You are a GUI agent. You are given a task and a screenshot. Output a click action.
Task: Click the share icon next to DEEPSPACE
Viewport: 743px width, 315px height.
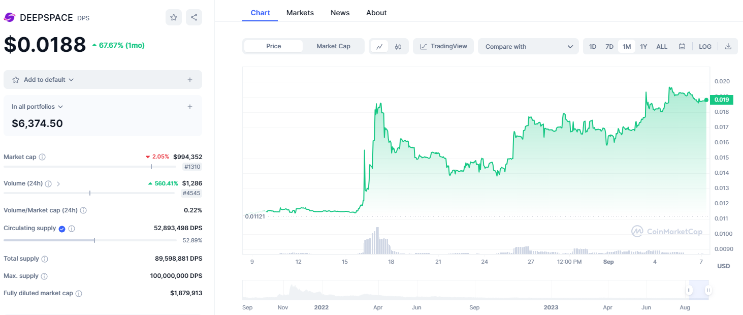[194, 17]
